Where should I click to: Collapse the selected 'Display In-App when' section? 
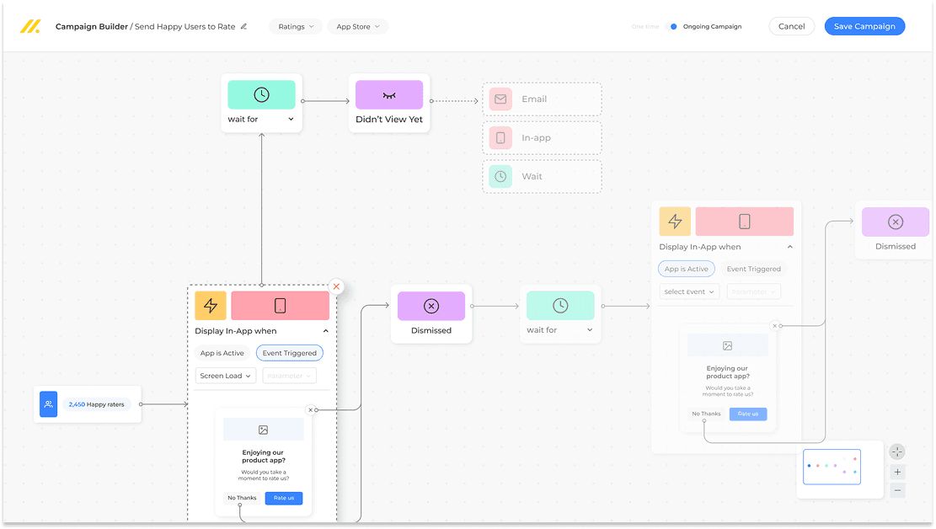325,331
